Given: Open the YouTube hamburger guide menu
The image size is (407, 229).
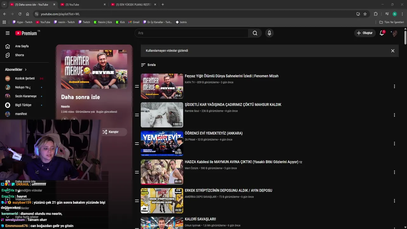Looking at the screenshot, I should (8, 33).
